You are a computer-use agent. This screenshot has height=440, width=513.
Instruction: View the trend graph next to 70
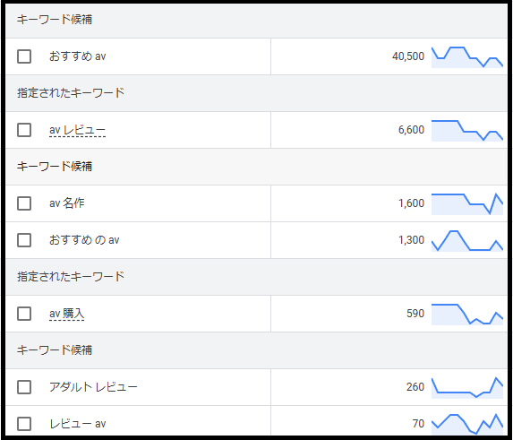467,424
